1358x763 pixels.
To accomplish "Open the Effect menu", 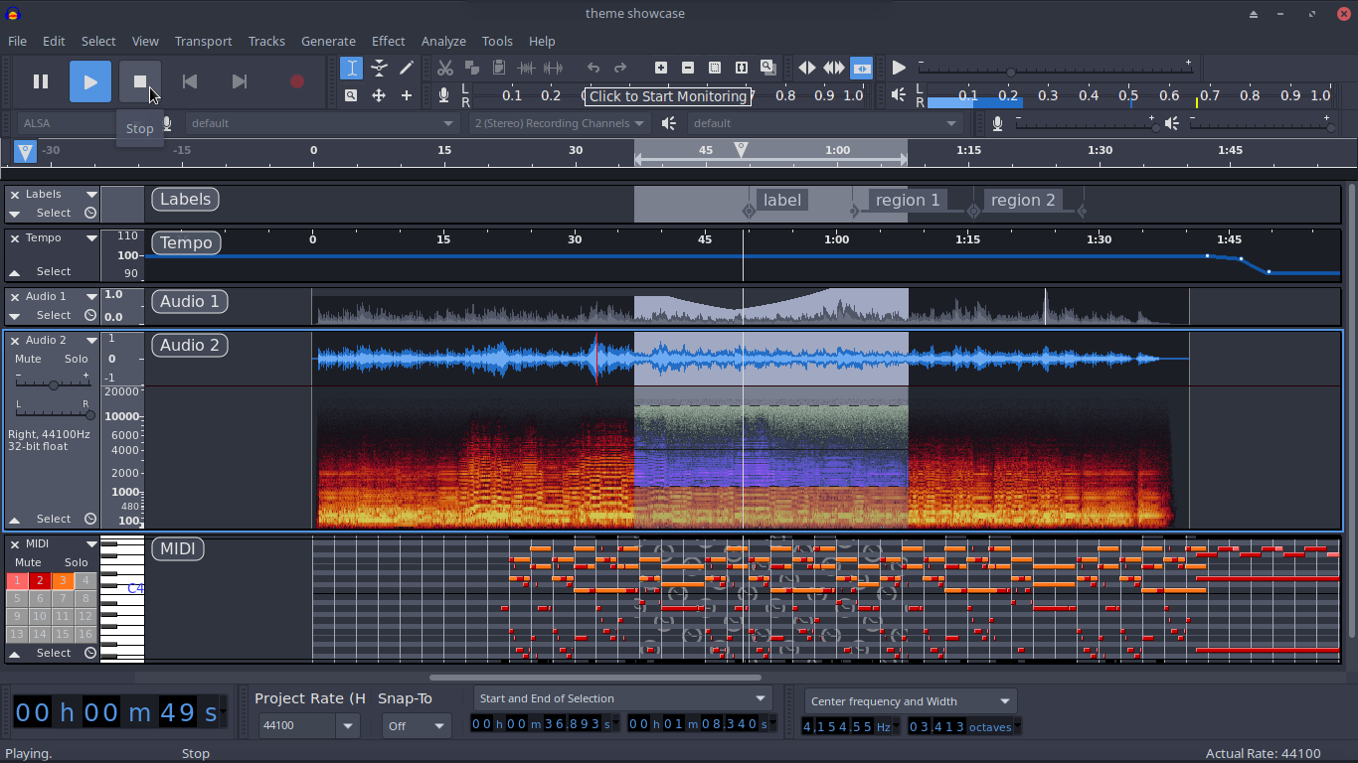I will [x=388, y=41].
